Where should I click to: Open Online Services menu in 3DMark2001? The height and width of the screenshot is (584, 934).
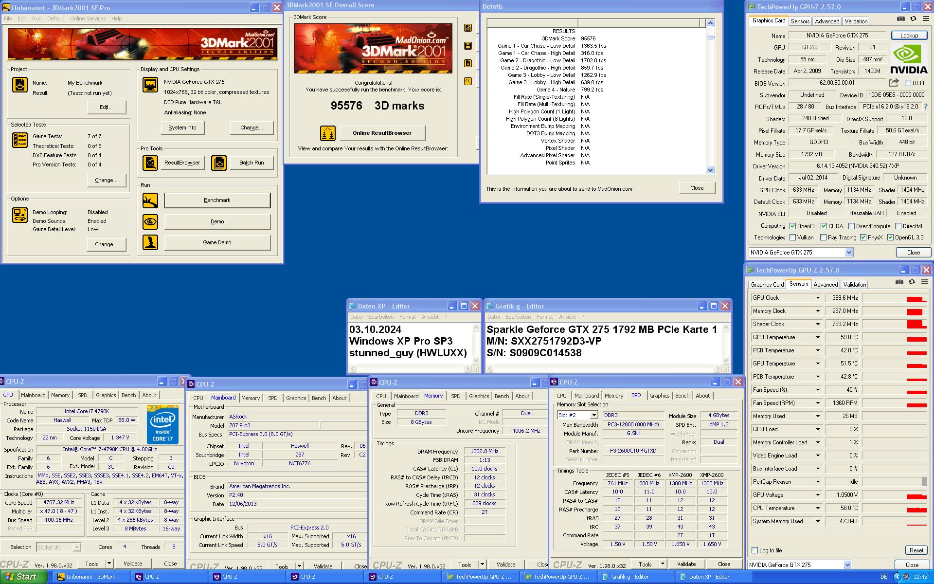tap(88, 18)
